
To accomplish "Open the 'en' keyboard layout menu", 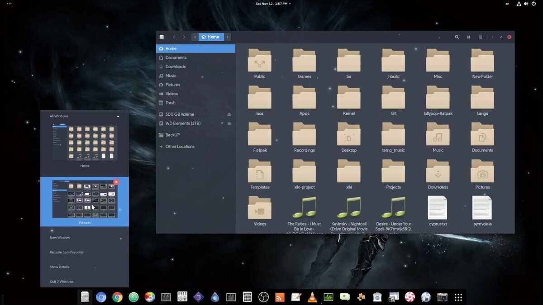I will pyautogui.click(x=507, y=4).
